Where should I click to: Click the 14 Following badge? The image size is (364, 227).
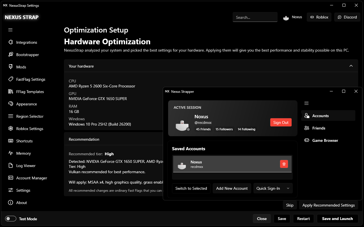246,129
